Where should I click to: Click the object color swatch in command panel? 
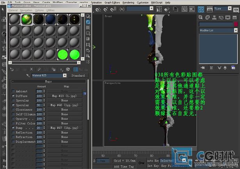235,24
